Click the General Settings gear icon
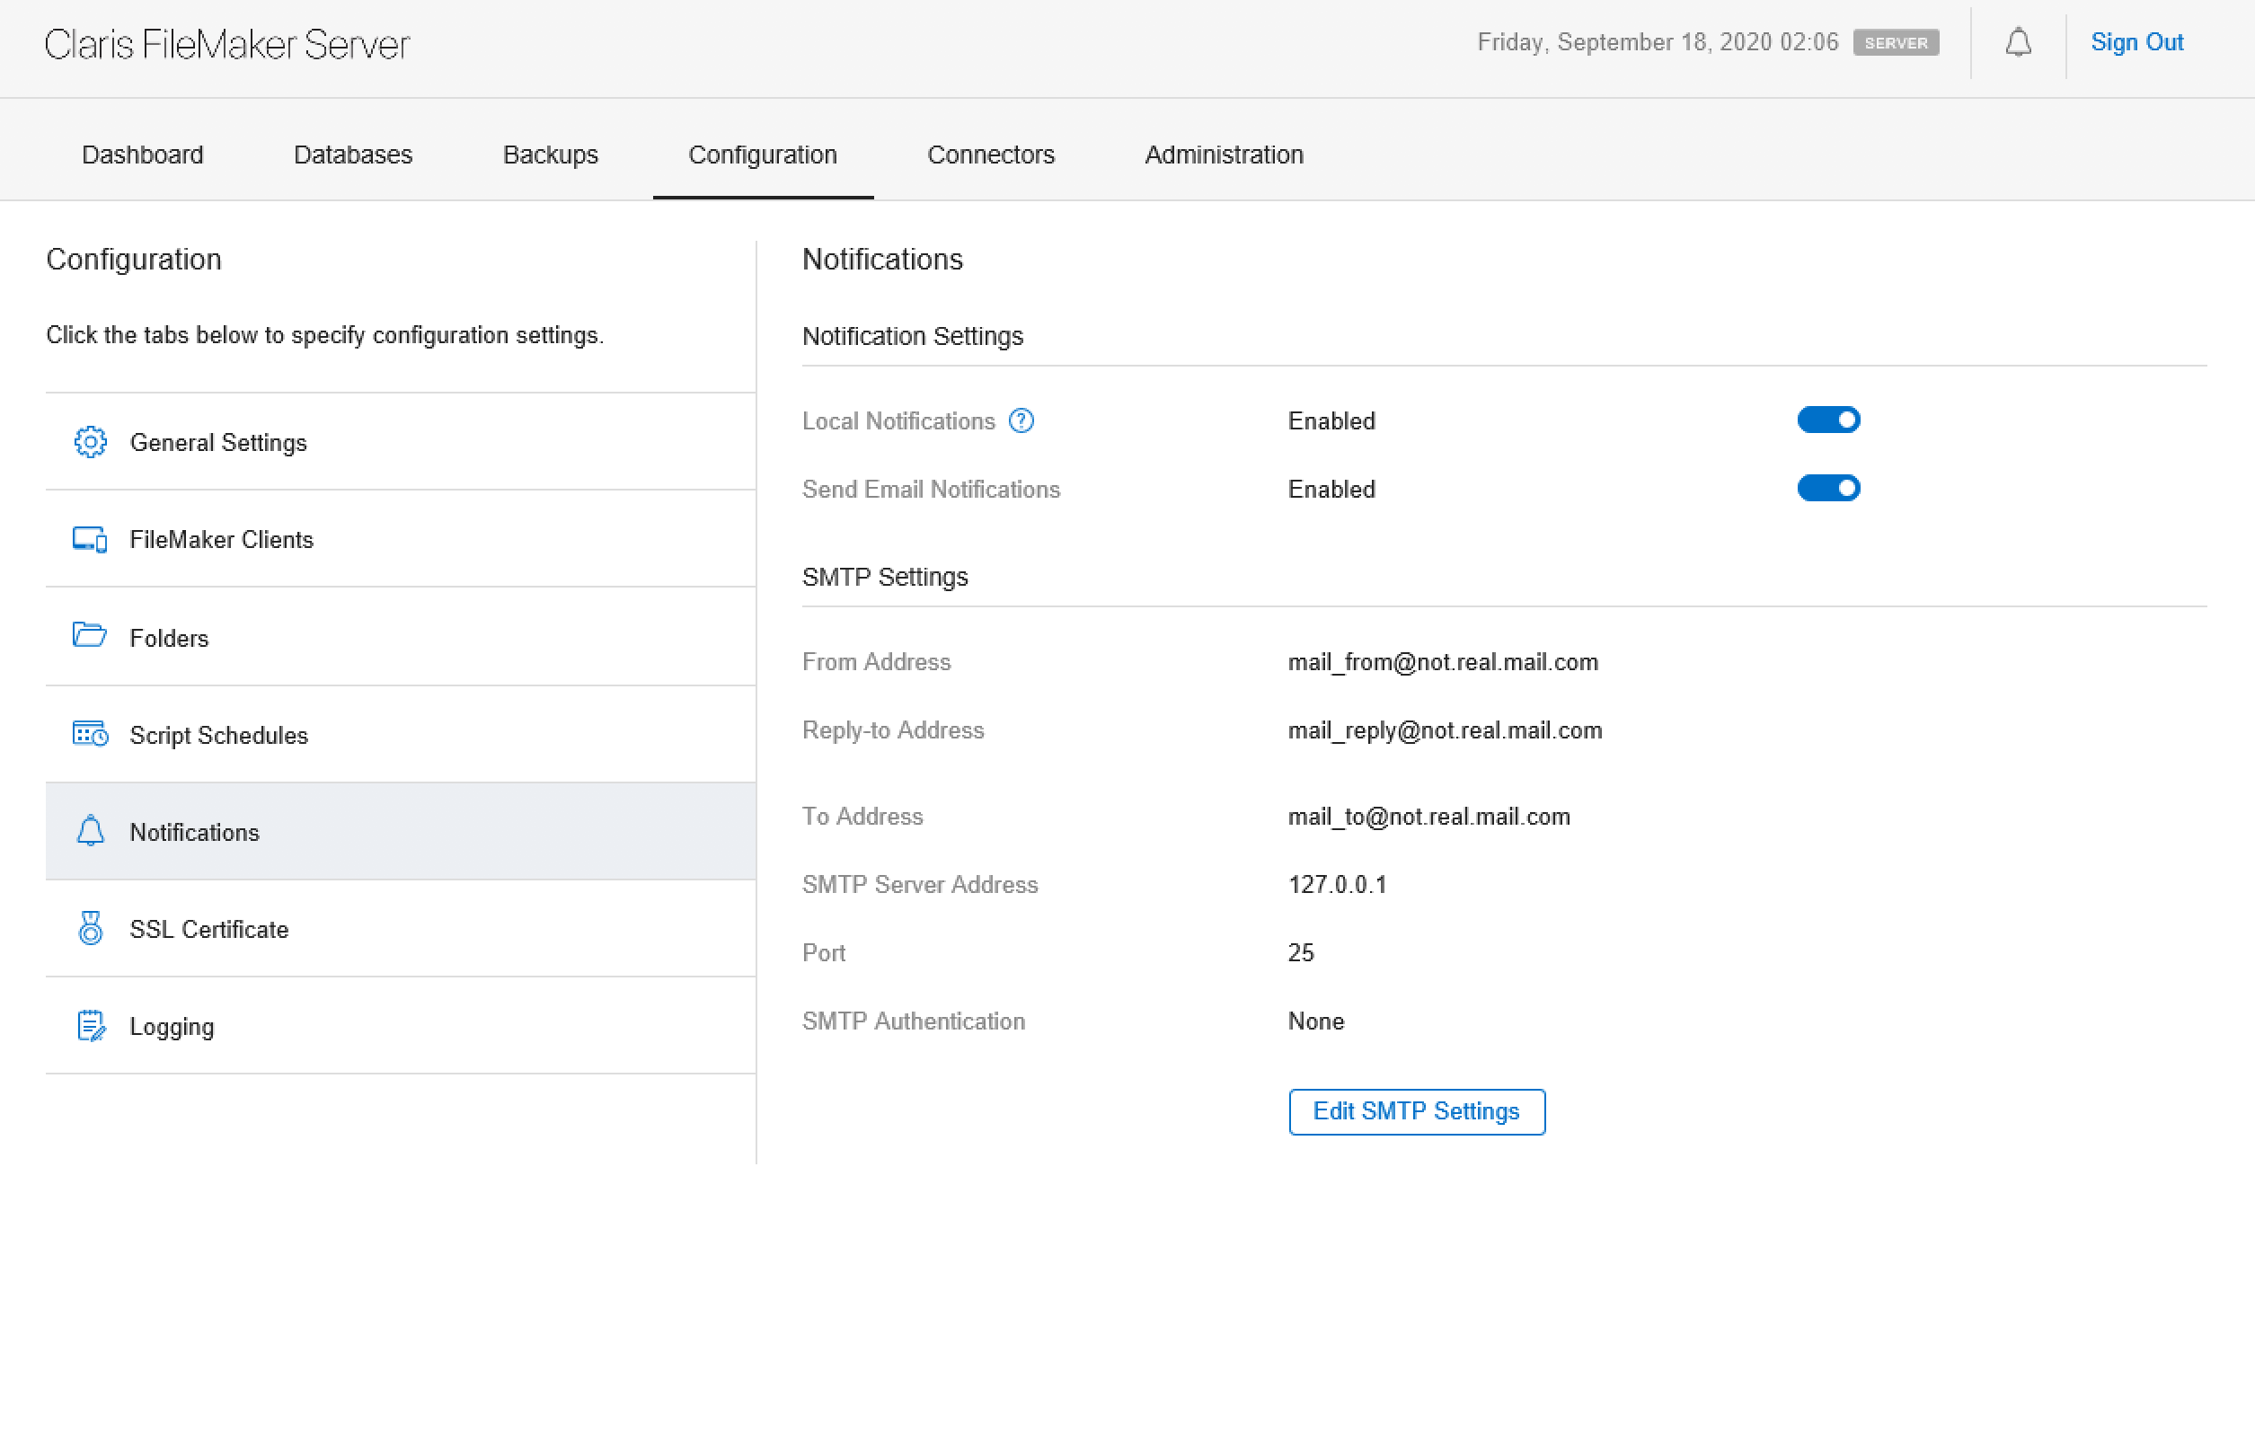The width and height of the screenshot is (2255, 1441). 90,442
